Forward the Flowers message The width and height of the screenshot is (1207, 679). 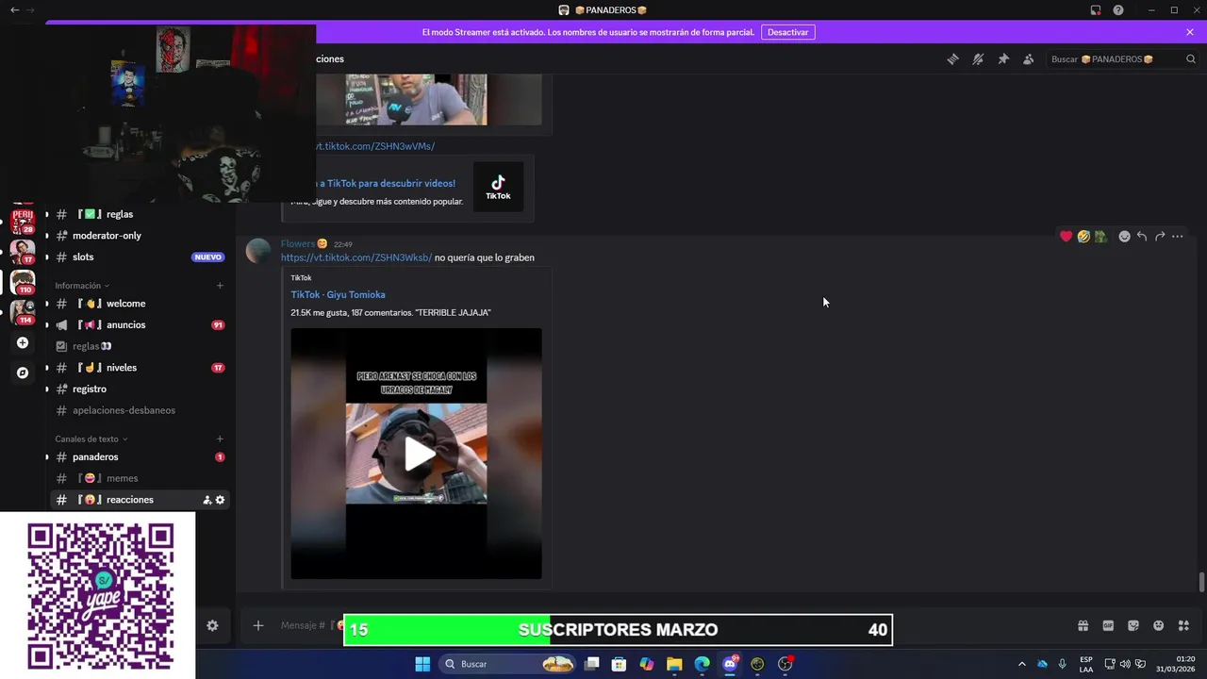[x=1160, y=237]
